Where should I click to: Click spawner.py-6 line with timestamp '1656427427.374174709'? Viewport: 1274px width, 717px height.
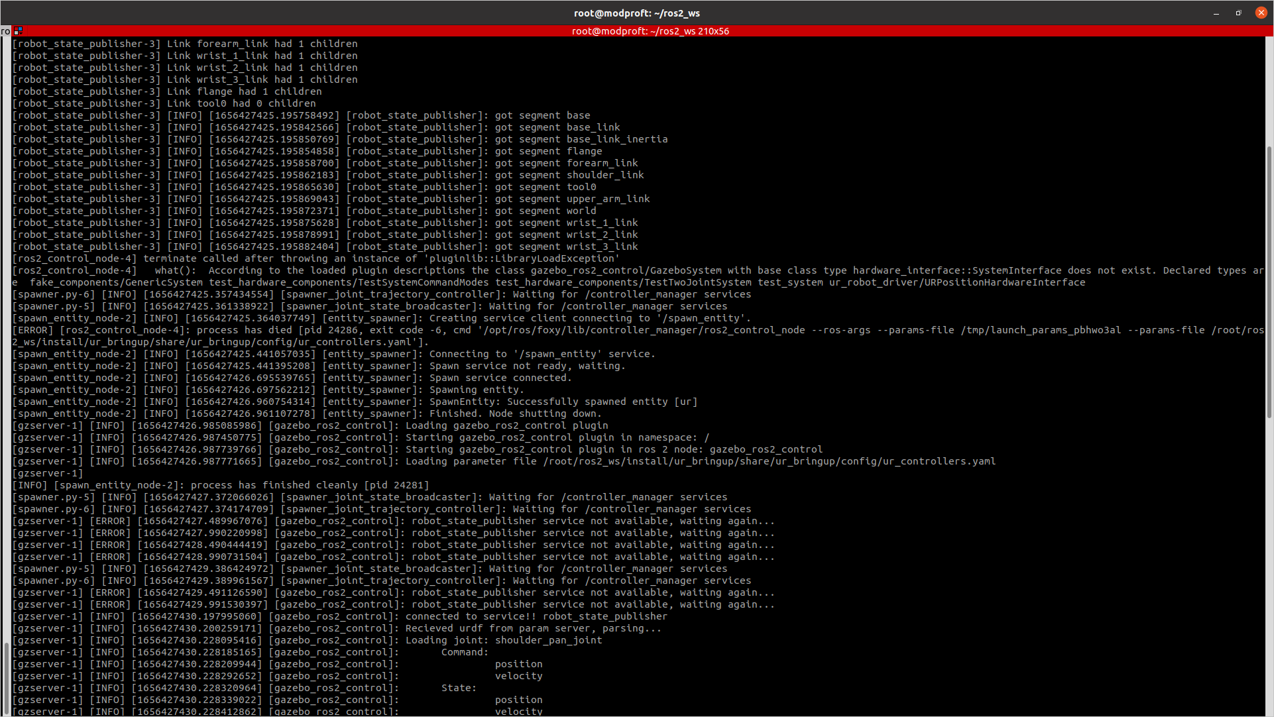click(x=382, y=509)
